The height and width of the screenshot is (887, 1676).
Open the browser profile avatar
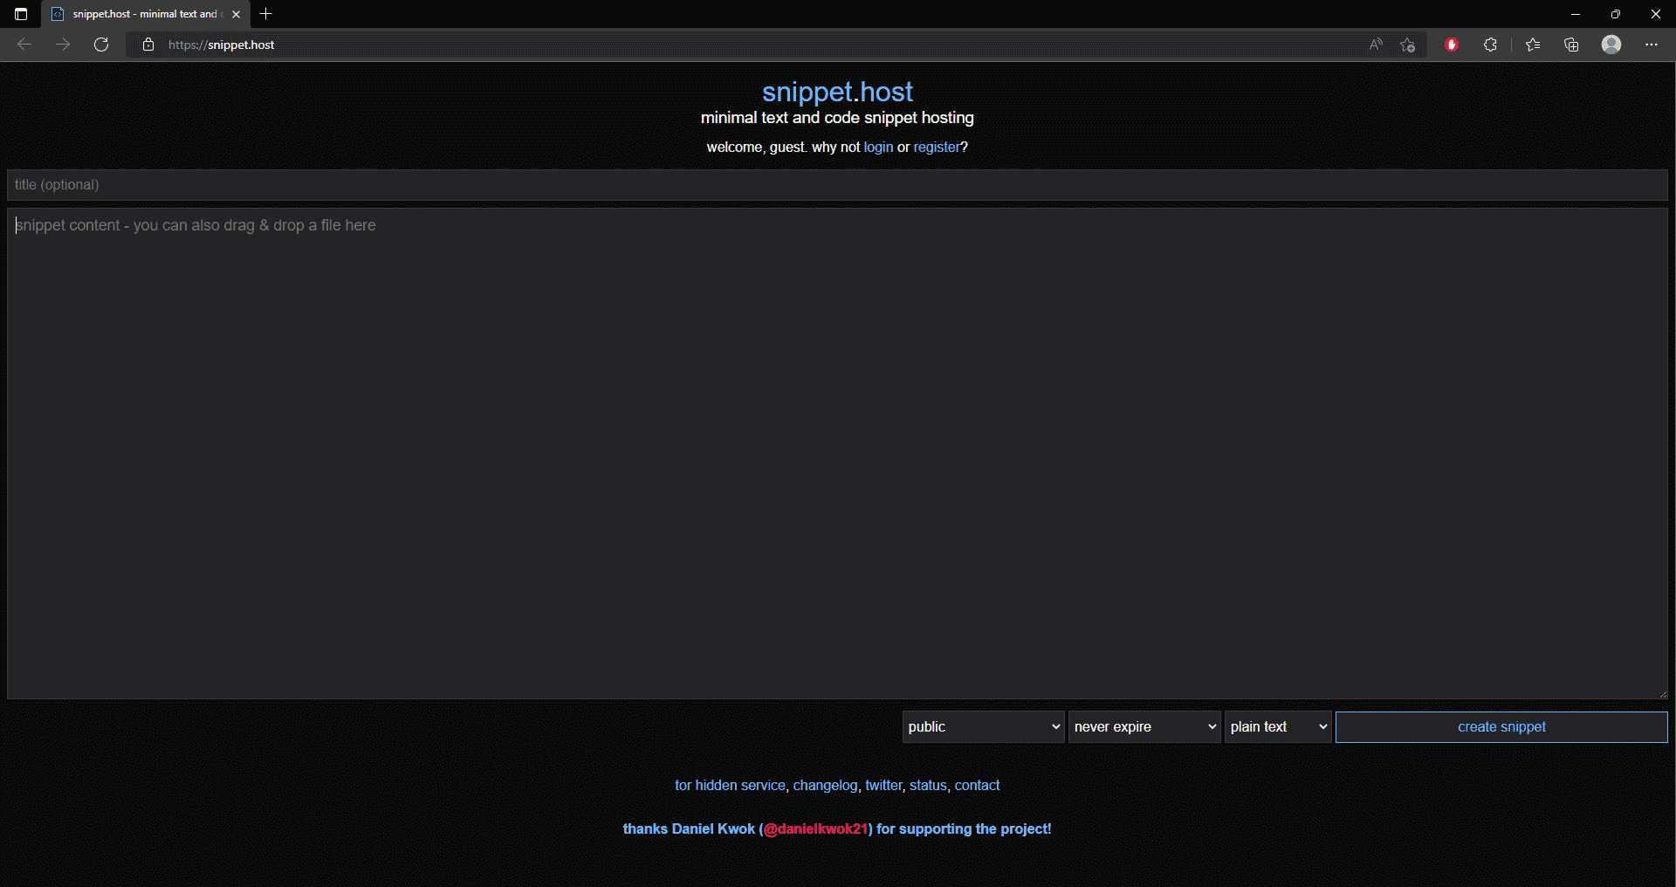pos(1611,45)
